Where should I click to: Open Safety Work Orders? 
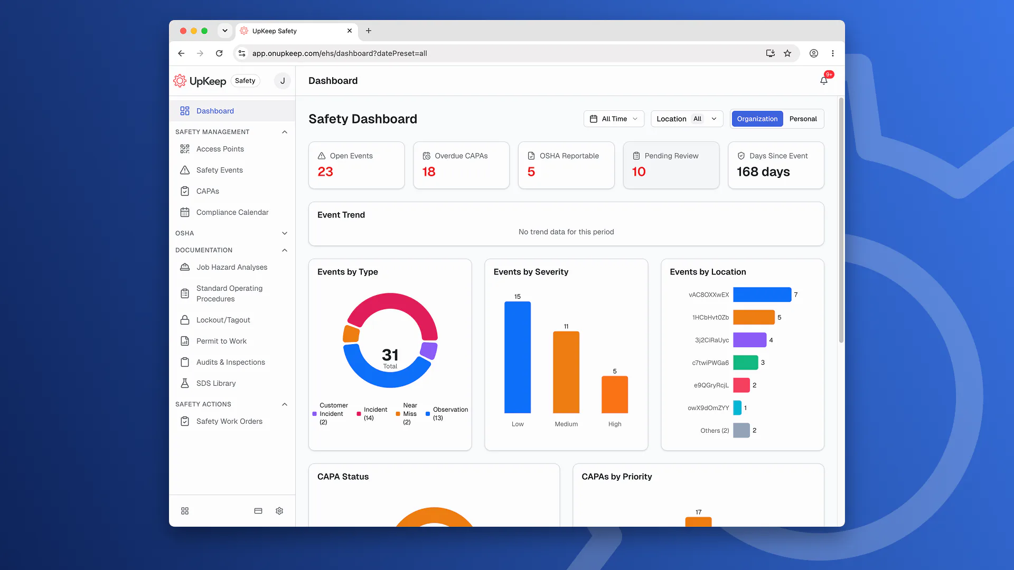click(232, 421)
